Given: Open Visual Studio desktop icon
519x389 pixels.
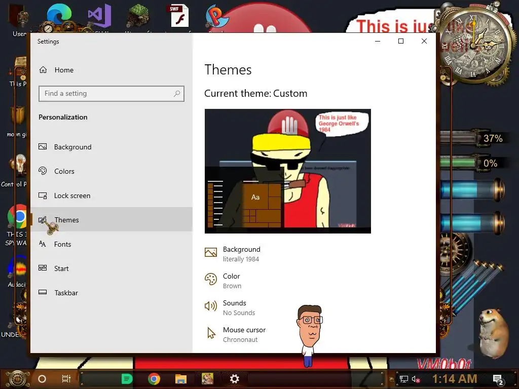Looking at the screenshot, I should pos(100,17).
